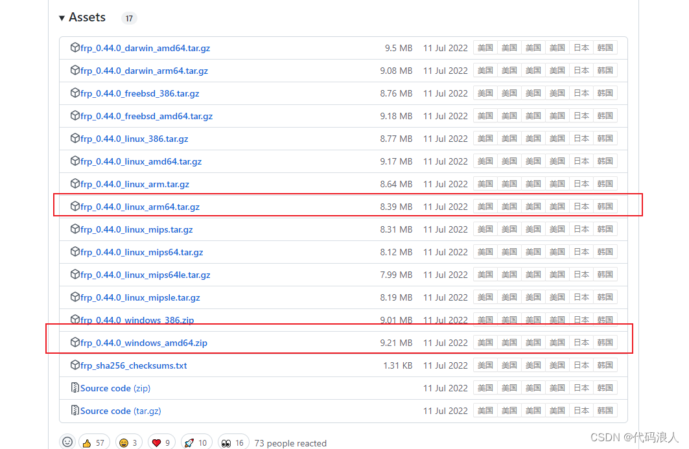Click the package icon for linux_mipsle.tar.gz
689x449 pixels.
pos(75,297)
